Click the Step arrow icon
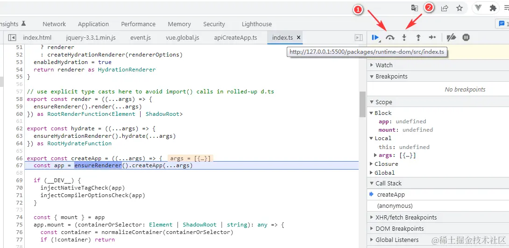The height and width of the screenshot is (248, 509). (x=432, y=38)
